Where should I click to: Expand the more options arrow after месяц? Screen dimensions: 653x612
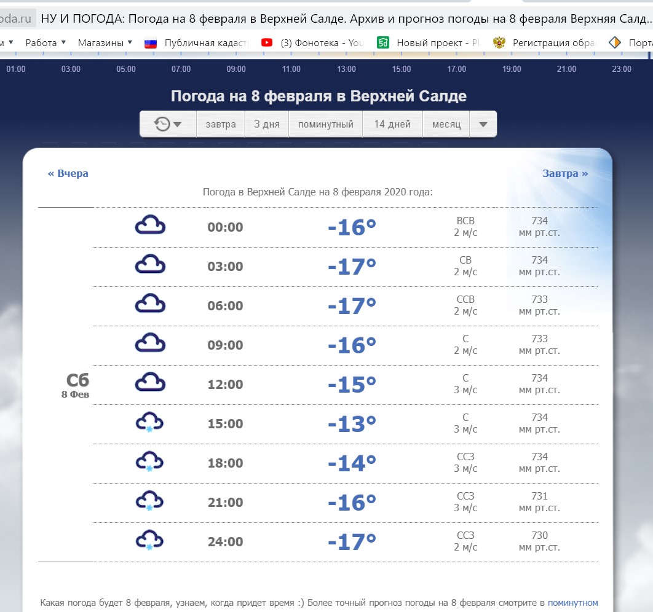tap(483, 124)
